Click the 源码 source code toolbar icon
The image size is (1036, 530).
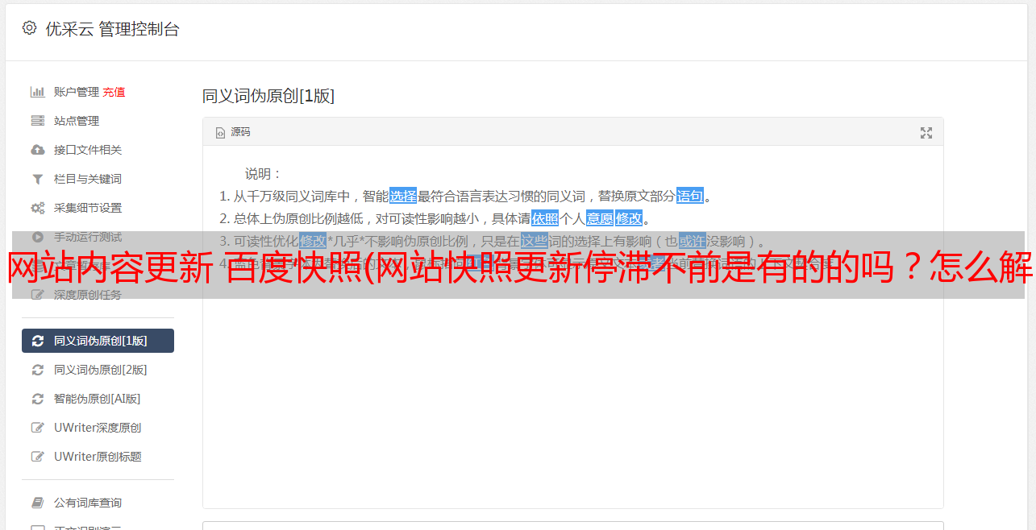click(x=233, y=132)
